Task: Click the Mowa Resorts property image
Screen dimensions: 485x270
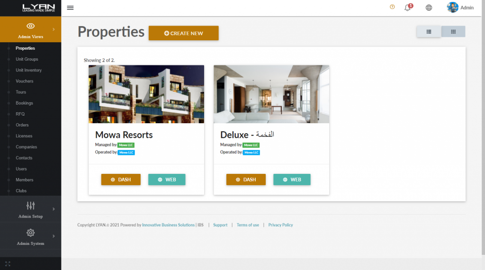Action: [x=146, y=94]
